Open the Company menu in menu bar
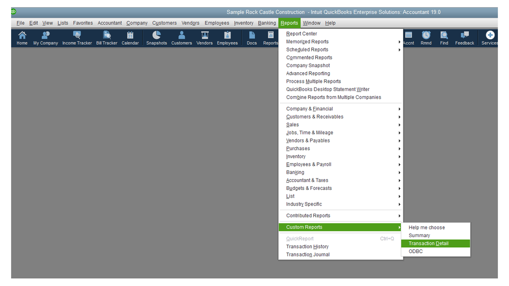The width and height of the screenshot is (509, 286). (137, 23)
